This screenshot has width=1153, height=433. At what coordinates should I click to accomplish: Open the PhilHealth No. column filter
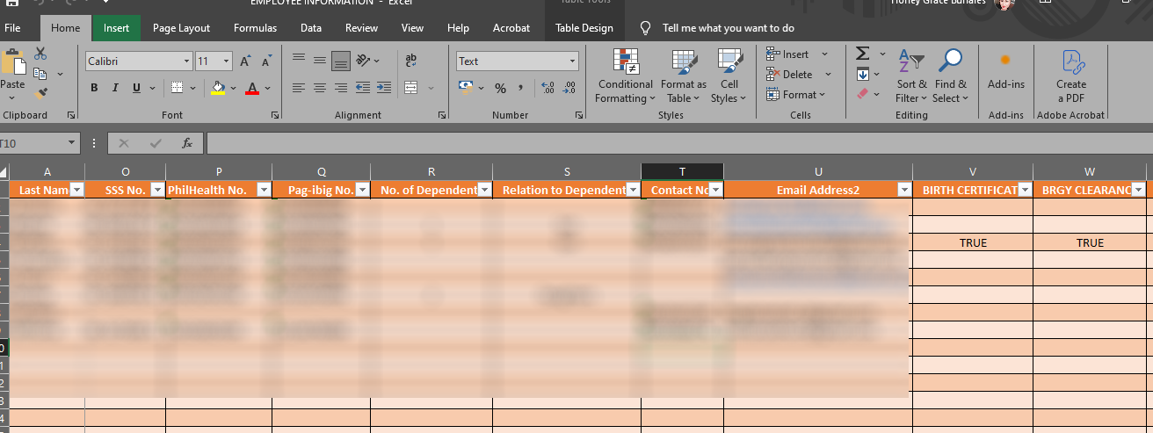coord(264,190)
